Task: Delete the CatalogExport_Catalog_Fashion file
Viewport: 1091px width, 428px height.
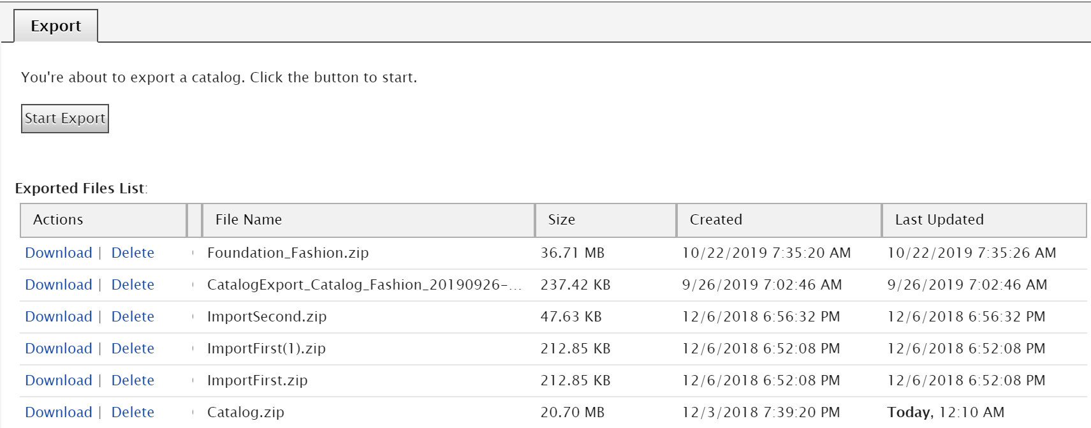Action: point(133,284)
